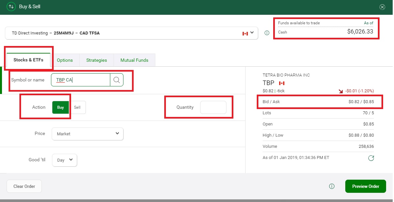The height and width of the screenshot is (202, 394).
Task: Click the Symbol or name input field
Action: click(x=80, y=80)
